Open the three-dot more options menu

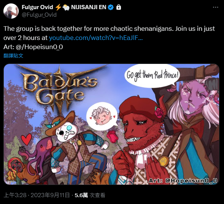coord(216,7)
